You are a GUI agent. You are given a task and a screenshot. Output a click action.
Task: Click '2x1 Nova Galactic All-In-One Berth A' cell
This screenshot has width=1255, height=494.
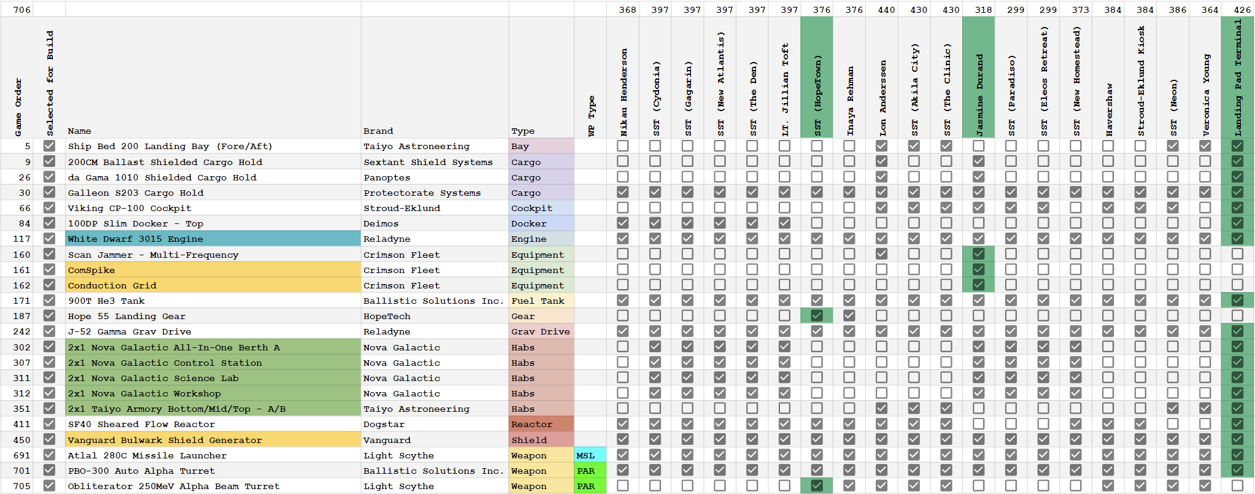(x=214, y=347)
